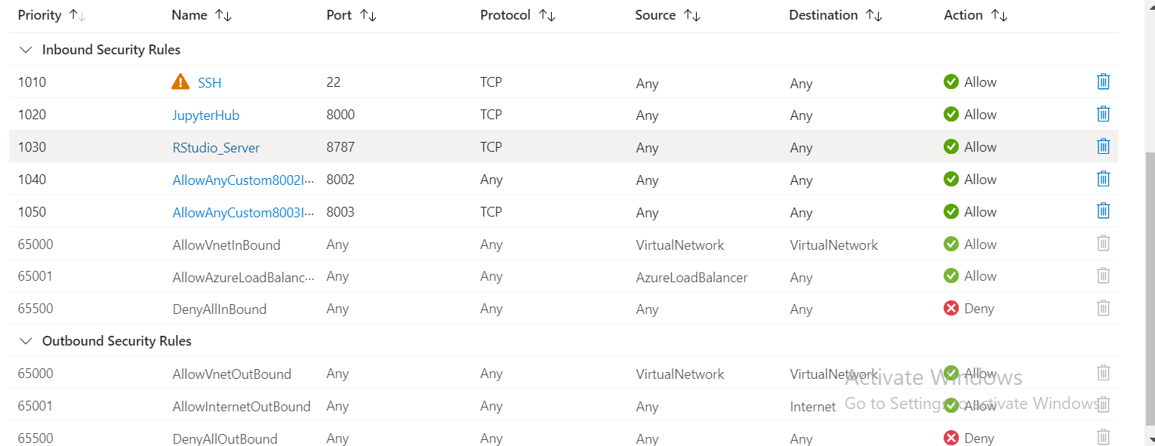The width and height of the screenshot is (1155, 446).
Task: Sort rules by Priority column arrows
Action: click(76, 15)
